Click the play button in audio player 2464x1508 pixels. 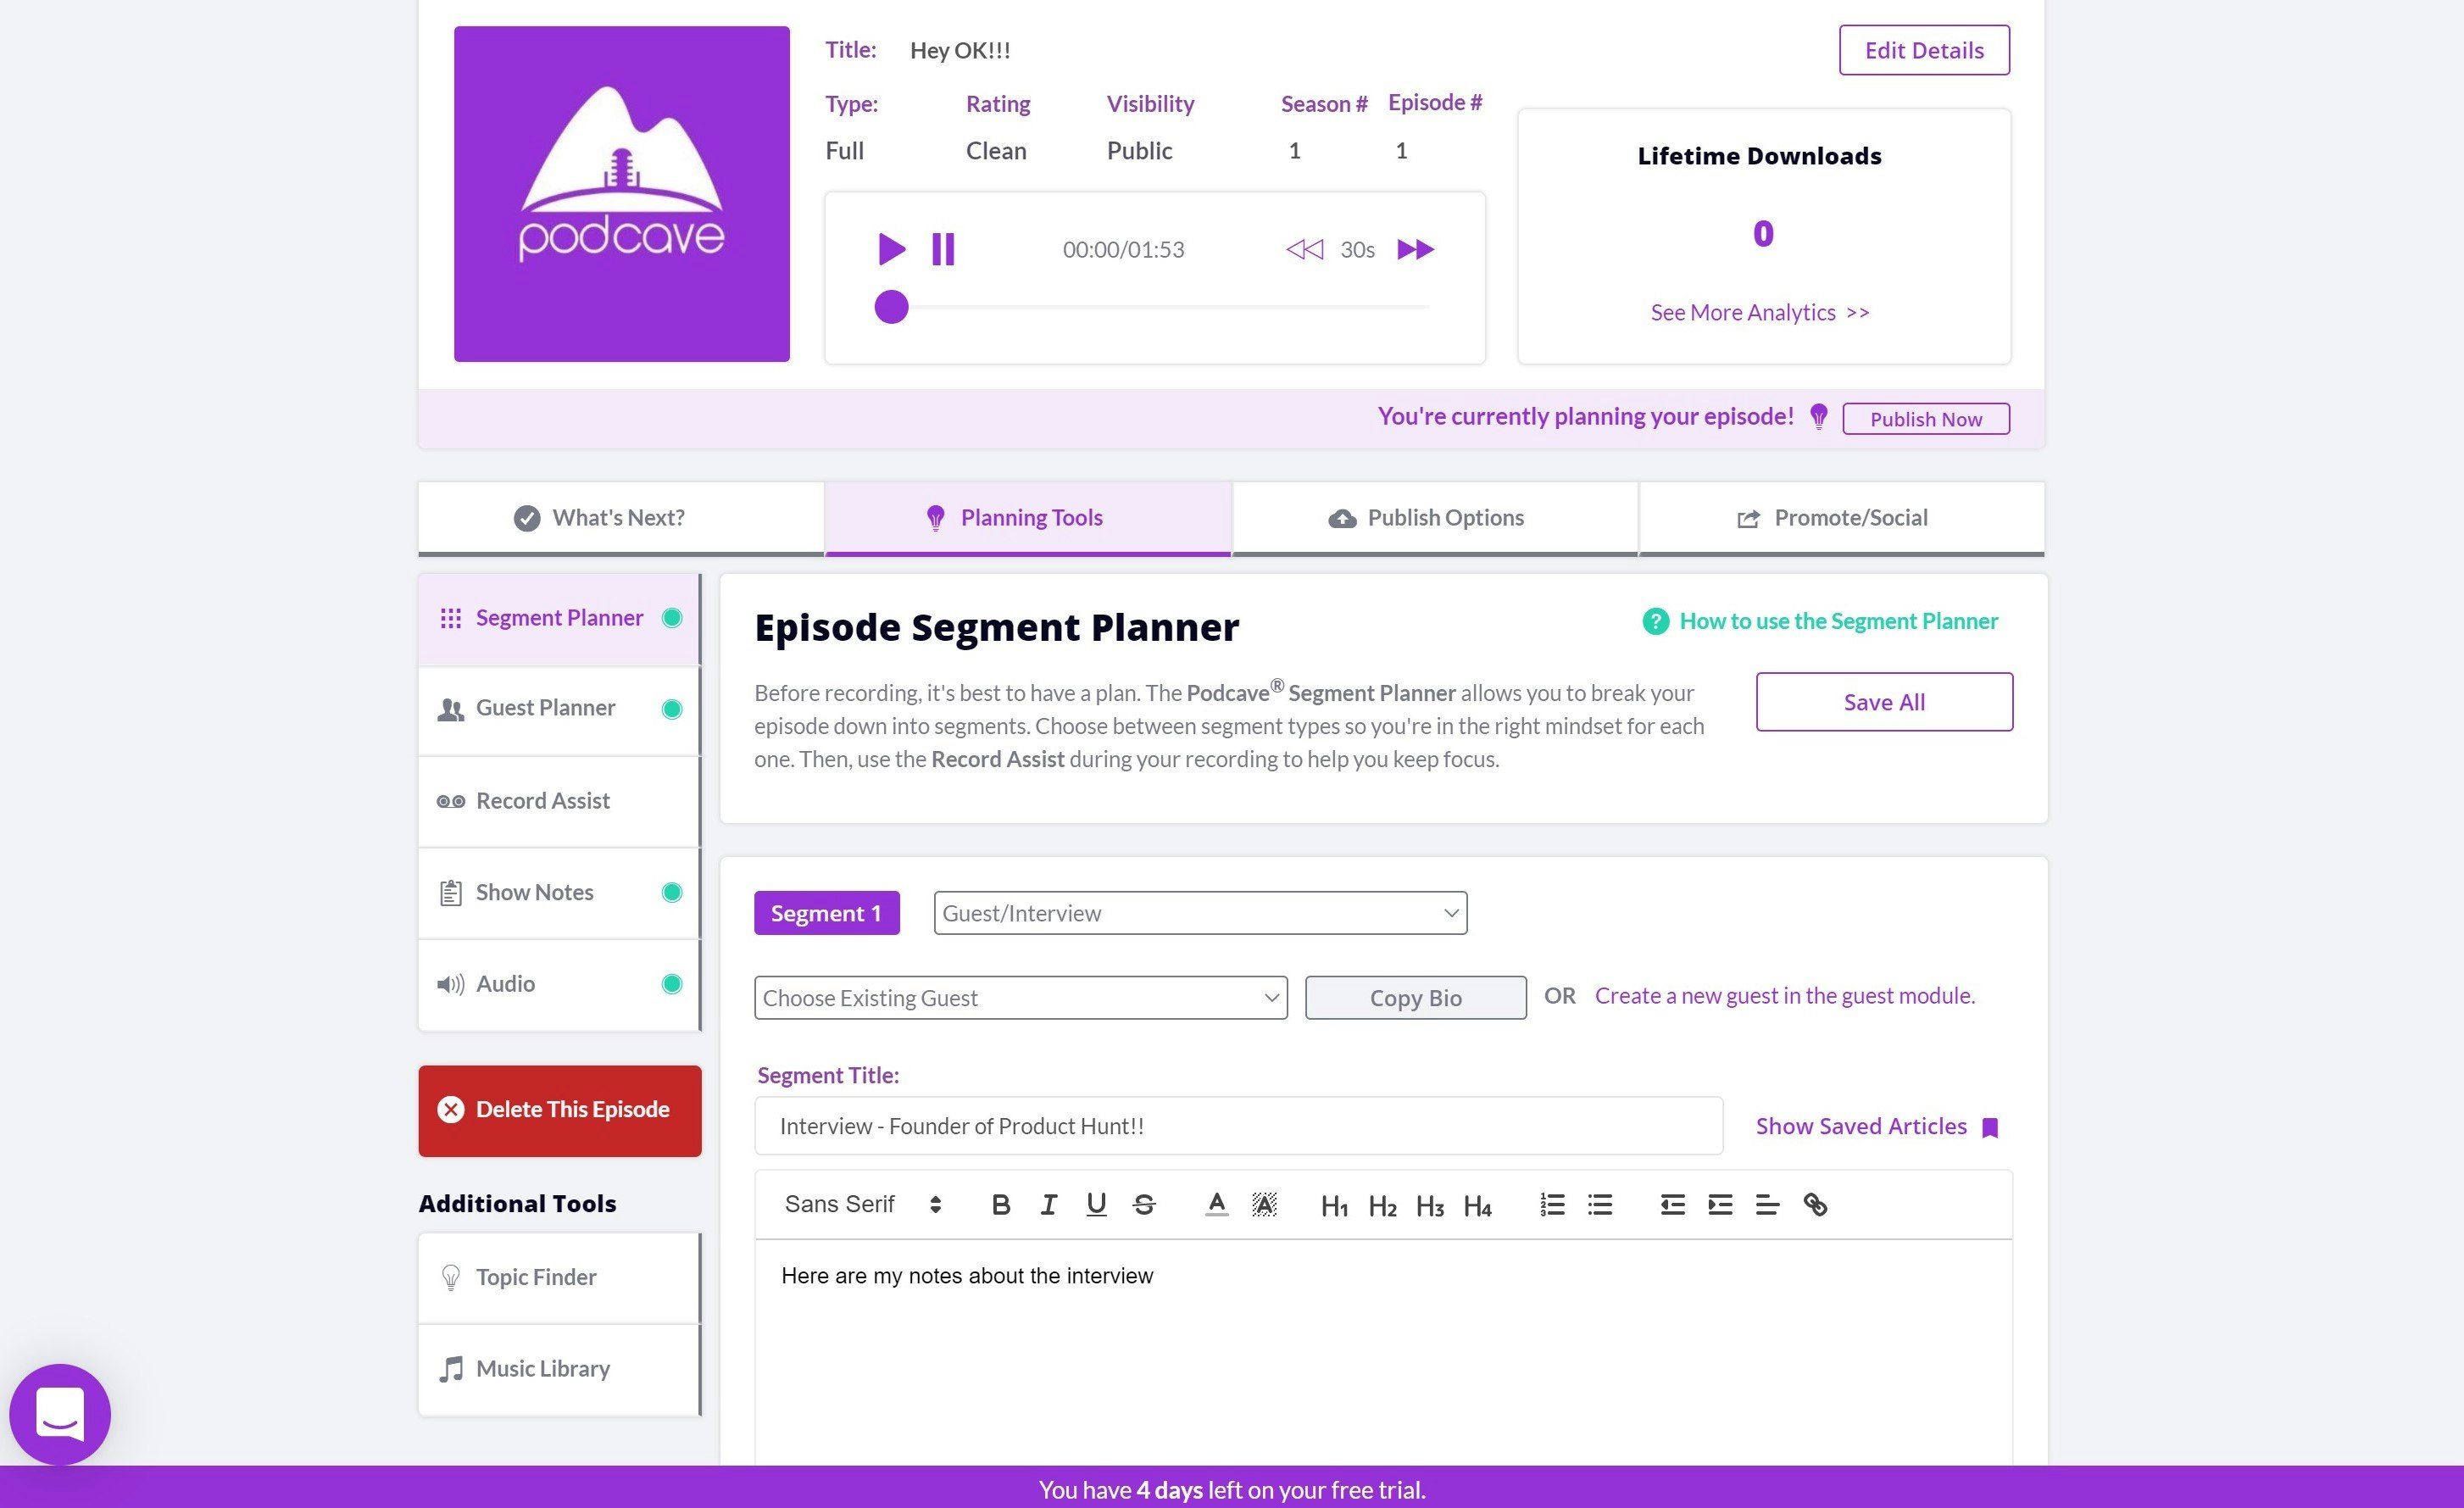click(x=890, y=249)
